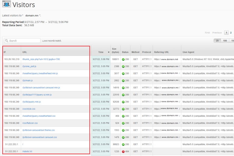
Task: Open //js/one_poll.js link
Action: 29,66
